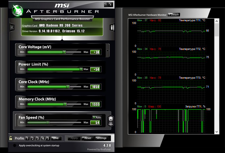Enable Apply overclocking at system startup
The width and height of the screenshot is (225, 153).
click(x=15, y=145)
